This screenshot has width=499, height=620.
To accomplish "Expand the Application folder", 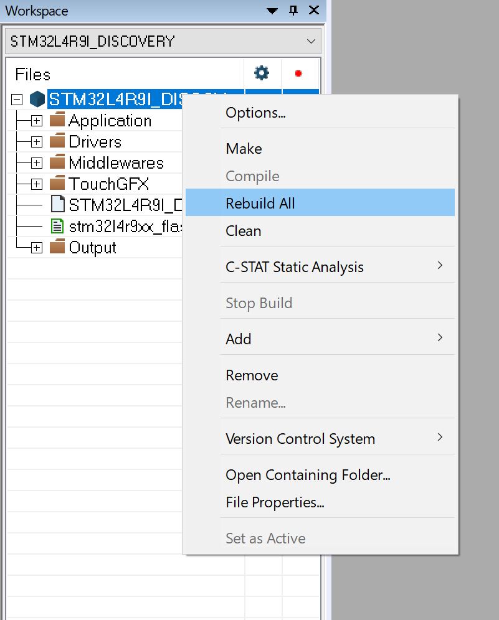I will (x=36, y=121).
